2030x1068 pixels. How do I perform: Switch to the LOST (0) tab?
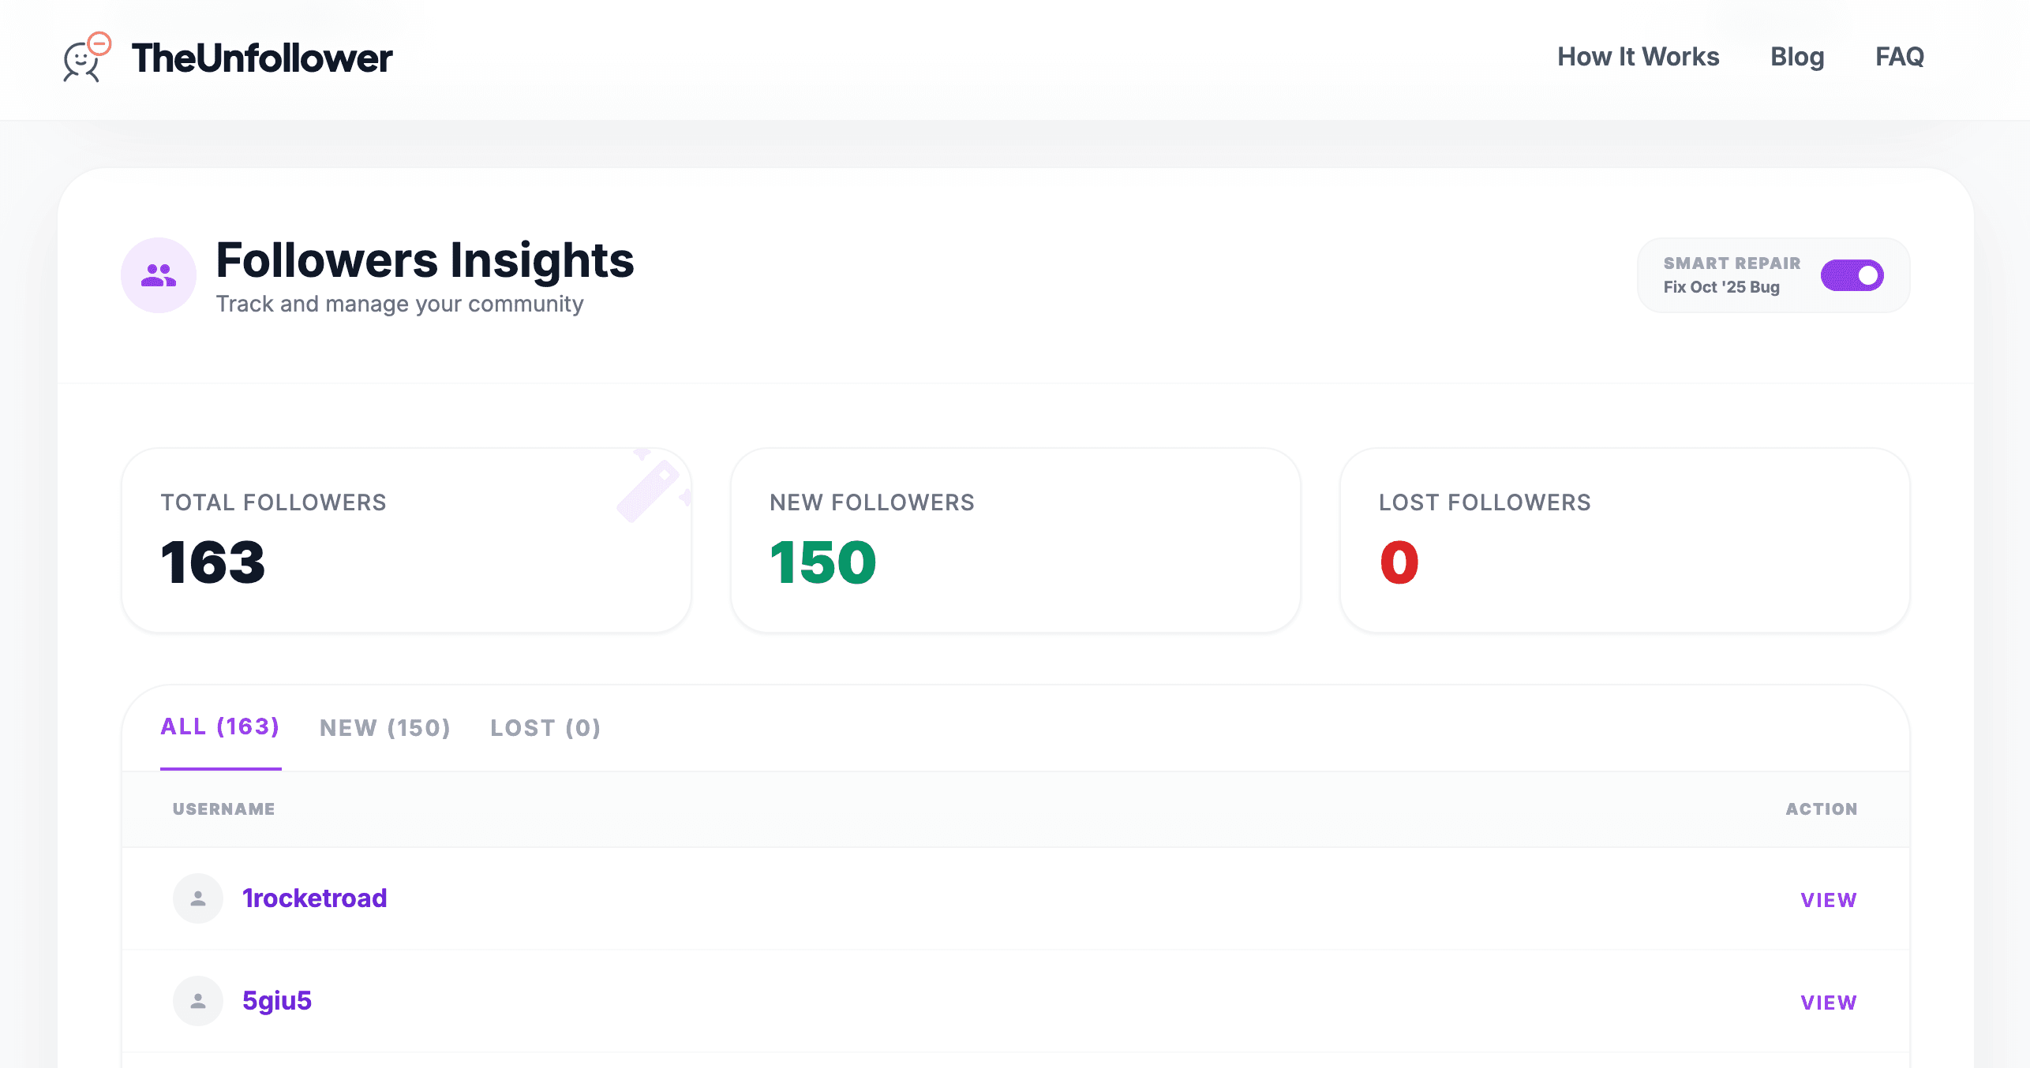click(545, 727)
